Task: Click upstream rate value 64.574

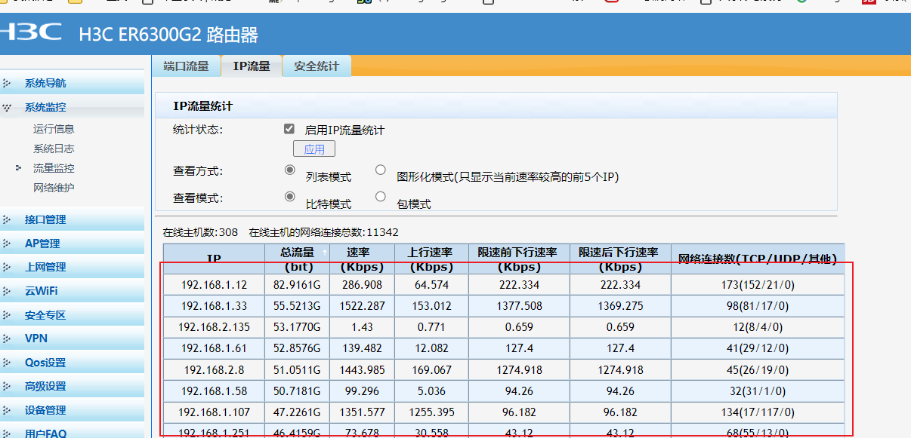Action: [431, 285]
